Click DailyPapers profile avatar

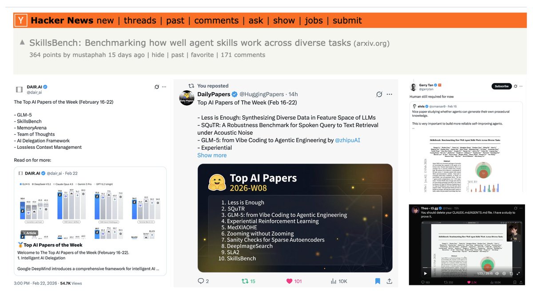(187, 98)
